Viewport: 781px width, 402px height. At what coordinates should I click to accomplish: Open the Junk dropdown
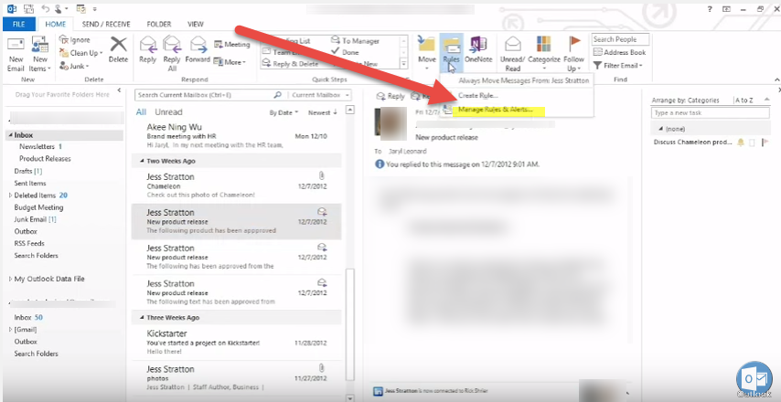click(x=75, y=66)
